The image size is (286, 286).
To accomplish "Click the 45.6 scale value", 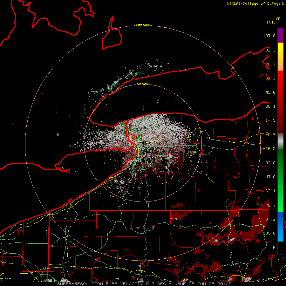I will pyautogui.click(x=270, y=92).
